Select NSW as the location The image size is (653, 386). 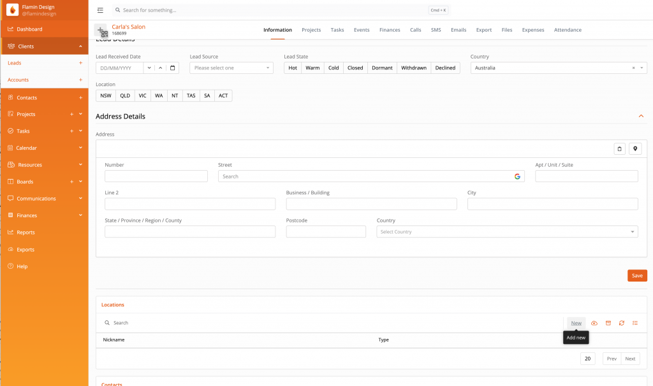pyautogui.click(x=106, y=96)
